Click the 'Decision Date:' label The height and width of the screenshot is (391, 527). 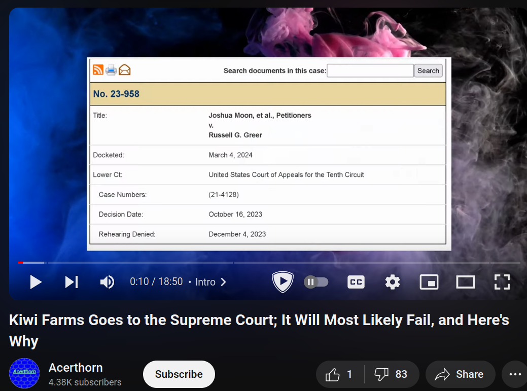[x=121, y=215]
